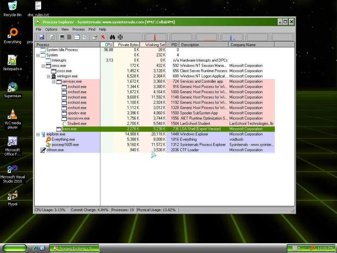
Task: Select the mscorsvw.exe process row
Action: pos(155,118)
